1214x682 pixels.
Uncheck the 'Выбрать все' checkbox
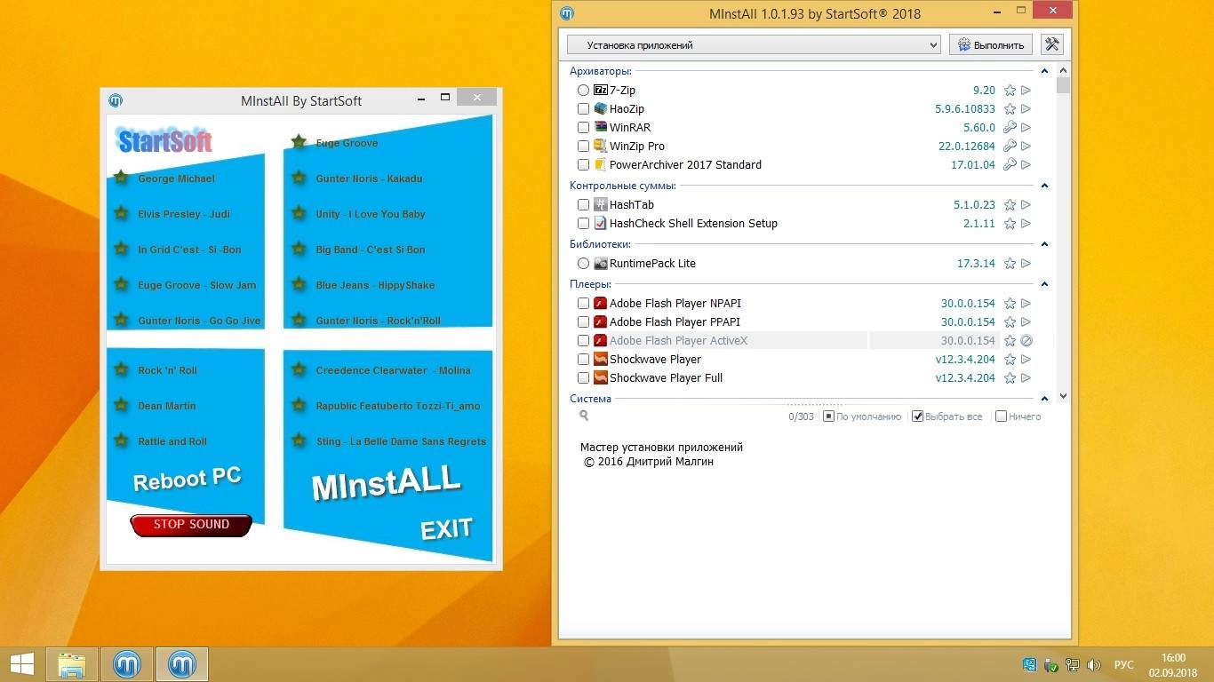(x=918, y=416)
